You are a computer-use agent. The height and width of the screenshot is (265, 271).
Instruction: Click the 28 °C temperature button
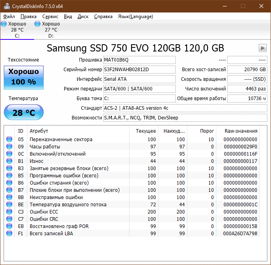tap(24, 112)
